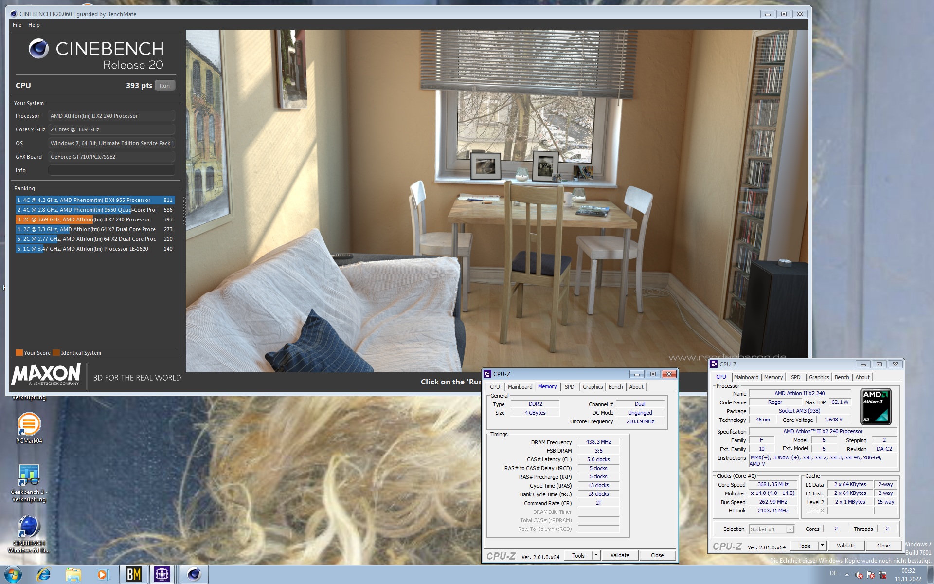Open Bench tab in right CPU-Z window
Viewport: 934px width, 584px height.
pyautogui.click(x=842, y=377)
